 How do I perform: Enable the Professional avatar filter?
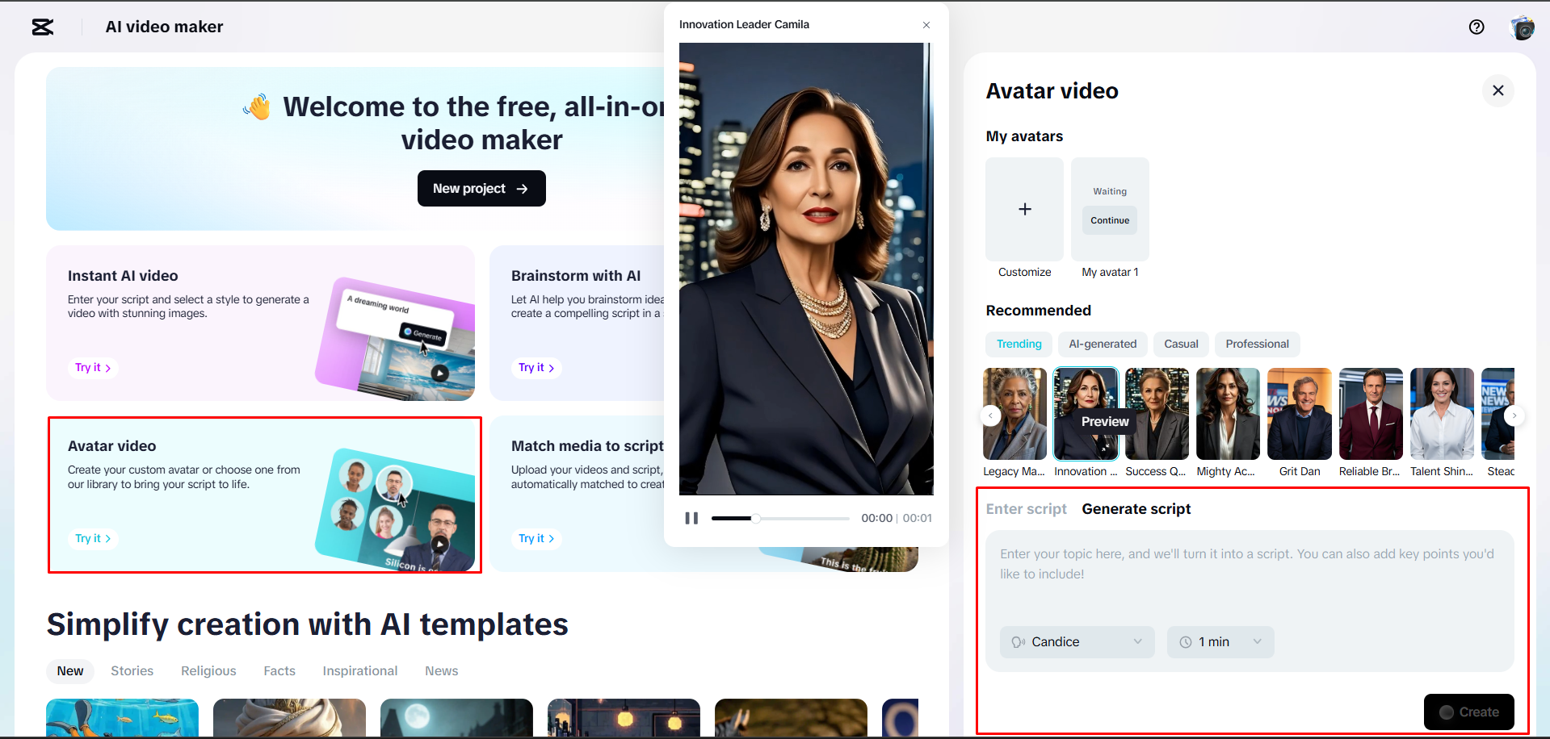1256,344
